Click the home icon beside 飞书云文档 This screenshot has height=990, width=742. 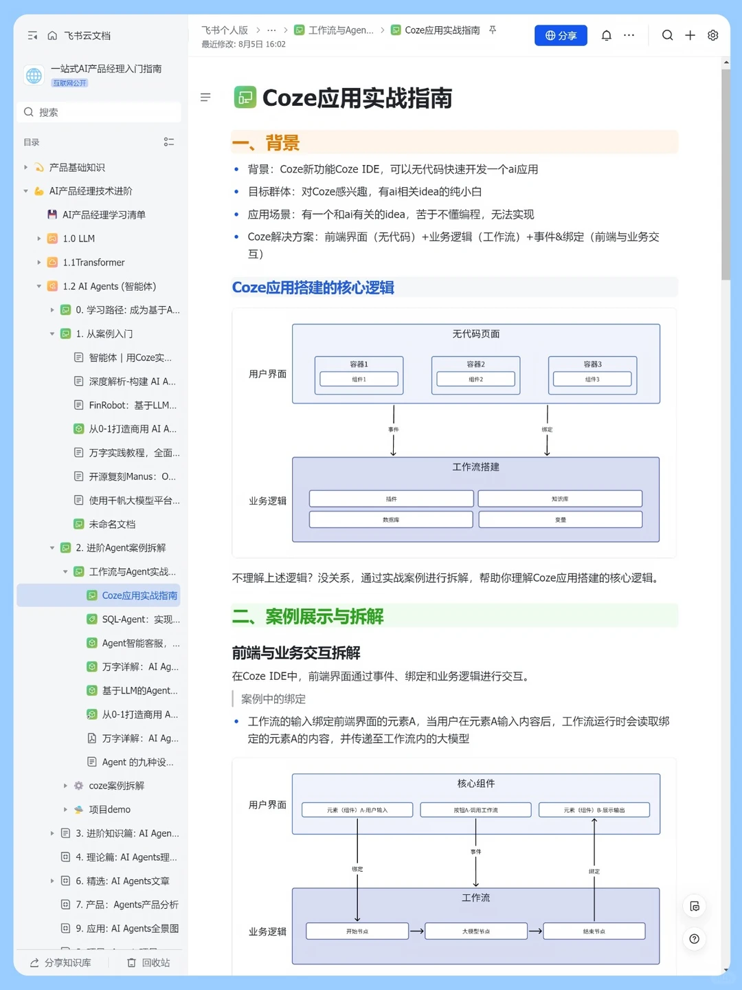click(52, 36)
